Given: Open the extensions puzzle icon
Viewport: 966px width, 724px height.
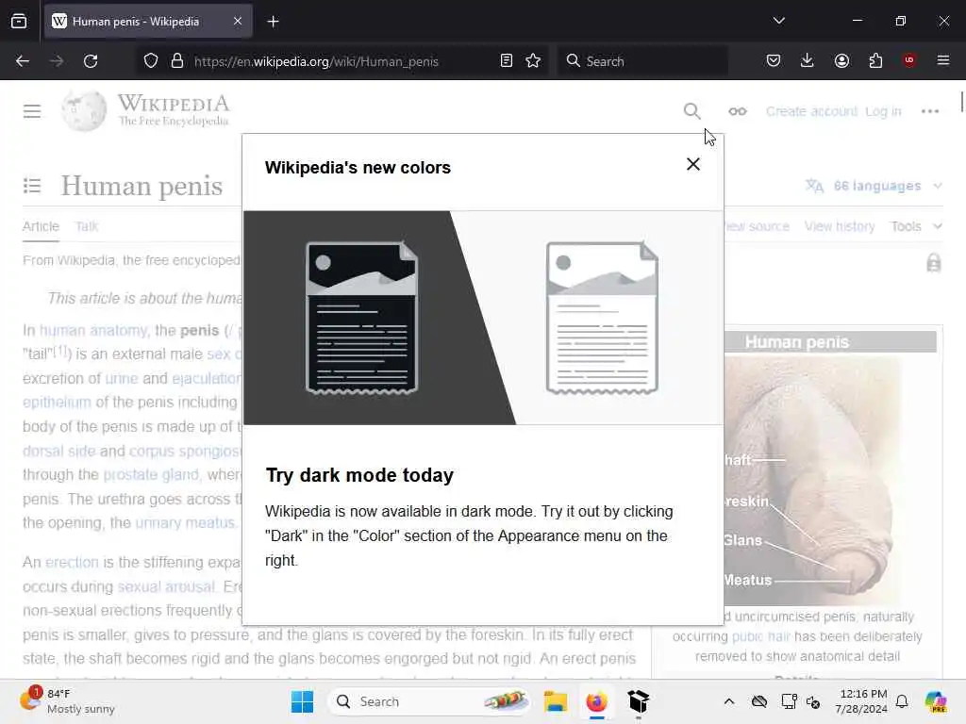Looking at the screenshot, I should point(875,60).
